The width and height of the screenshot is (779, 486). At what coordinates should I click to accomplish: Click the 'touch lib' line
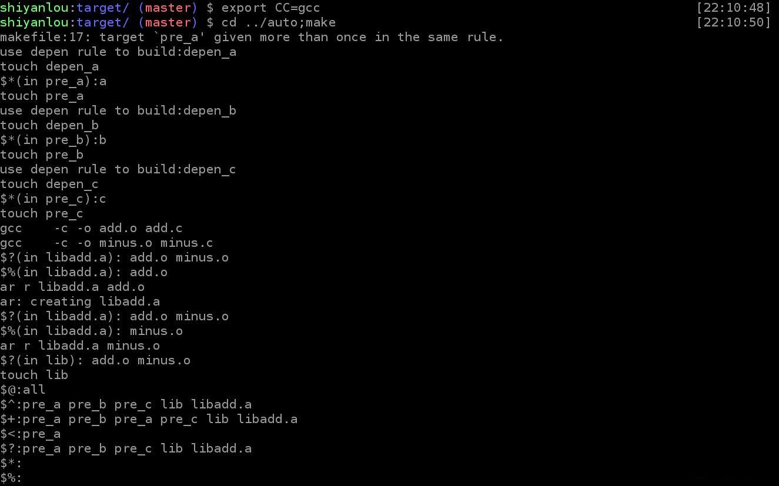coord(34,375)
